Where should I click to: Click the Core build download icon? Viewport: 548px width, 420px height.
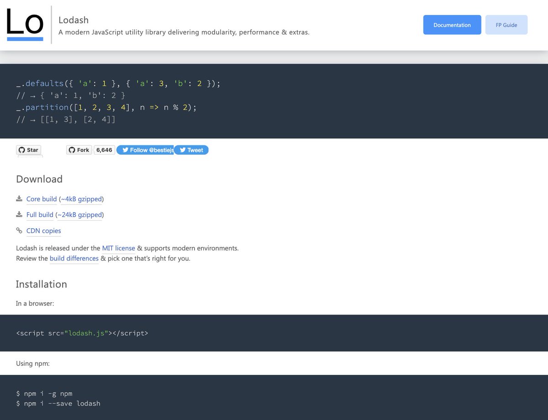[x=19, y=199]
